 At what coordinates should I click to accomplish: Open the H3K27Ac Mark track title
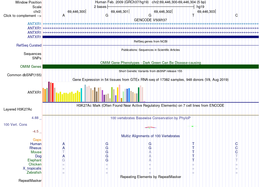pos(150,106)
